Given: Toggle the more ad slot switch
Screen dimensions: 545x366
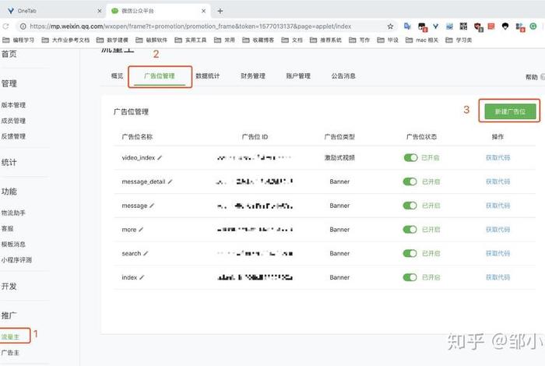Looking at the screenshot, I should [x=410, y=230].
